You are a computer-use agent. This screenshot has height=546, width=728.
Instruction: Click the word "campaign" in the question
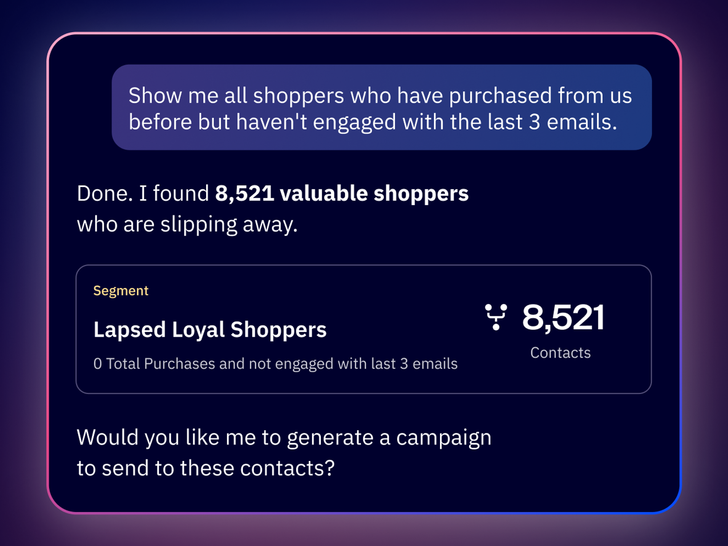pyautogui.click(x=444, y=437)
